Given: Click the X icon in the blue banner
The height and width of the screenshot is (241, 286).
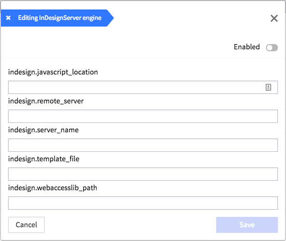Looking at the screenshot, I should 8,18.
